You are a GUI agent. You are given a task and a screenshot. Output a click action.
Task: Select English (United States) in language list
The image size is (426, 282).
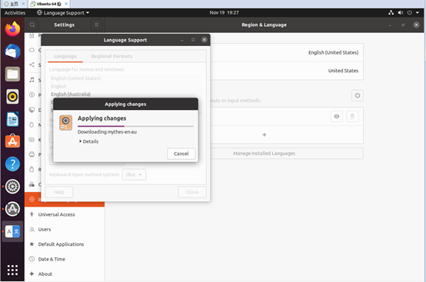[x=76, y=78]
